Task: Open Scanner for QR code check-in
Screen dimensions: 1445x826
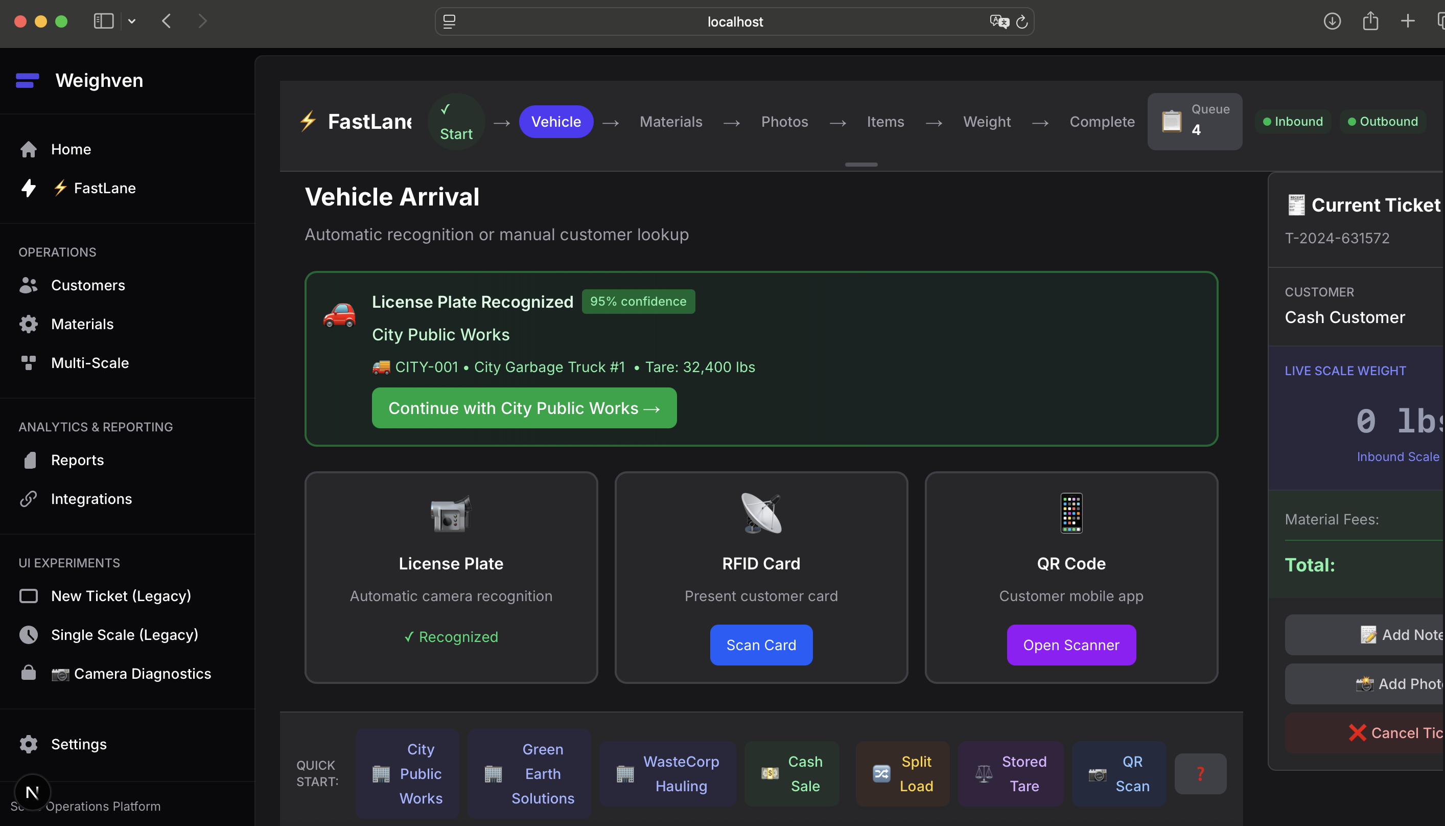Action: pyautogui.click(x=1070, y=645)
